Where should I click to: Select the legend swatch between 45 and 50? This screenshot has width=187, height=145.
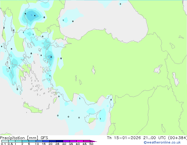point(87,141)
